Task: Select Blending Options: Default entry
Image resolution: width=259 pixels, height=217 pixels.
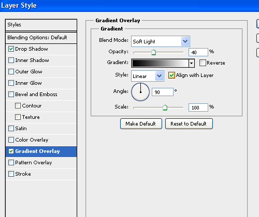Action: coord(41,38)
